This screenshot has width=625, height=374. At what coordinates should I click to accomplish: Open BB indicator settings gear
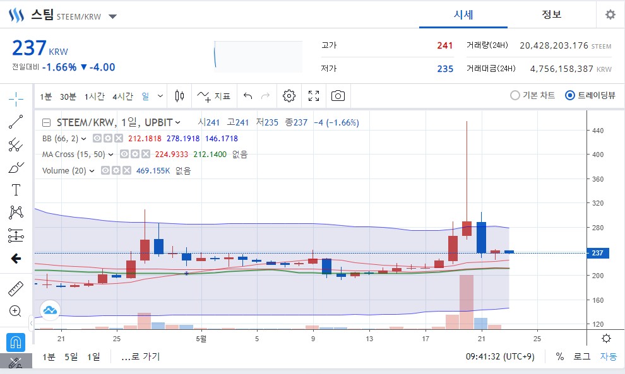pyautogui.click(x=108, y=138)
